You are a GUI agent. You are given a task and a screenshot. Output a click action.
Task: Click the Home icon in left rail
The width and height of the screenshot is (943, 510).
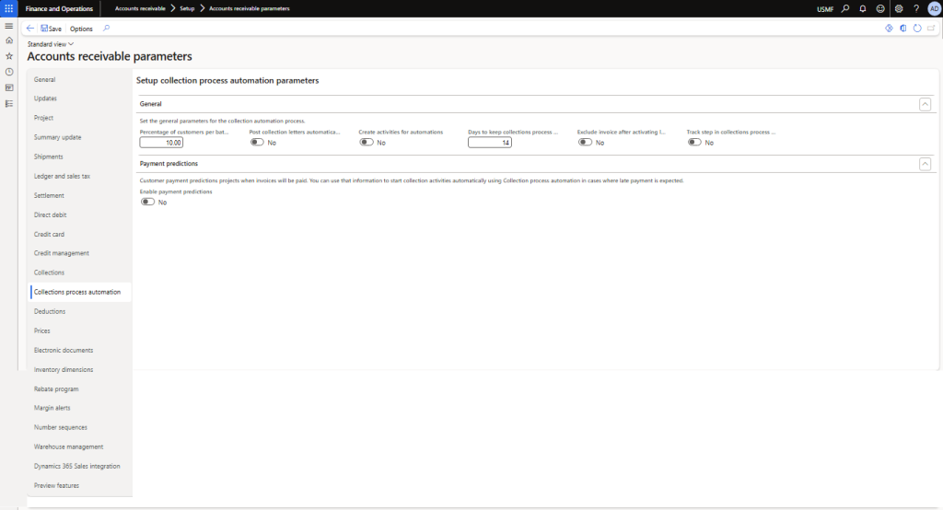(x=9, y=41)
